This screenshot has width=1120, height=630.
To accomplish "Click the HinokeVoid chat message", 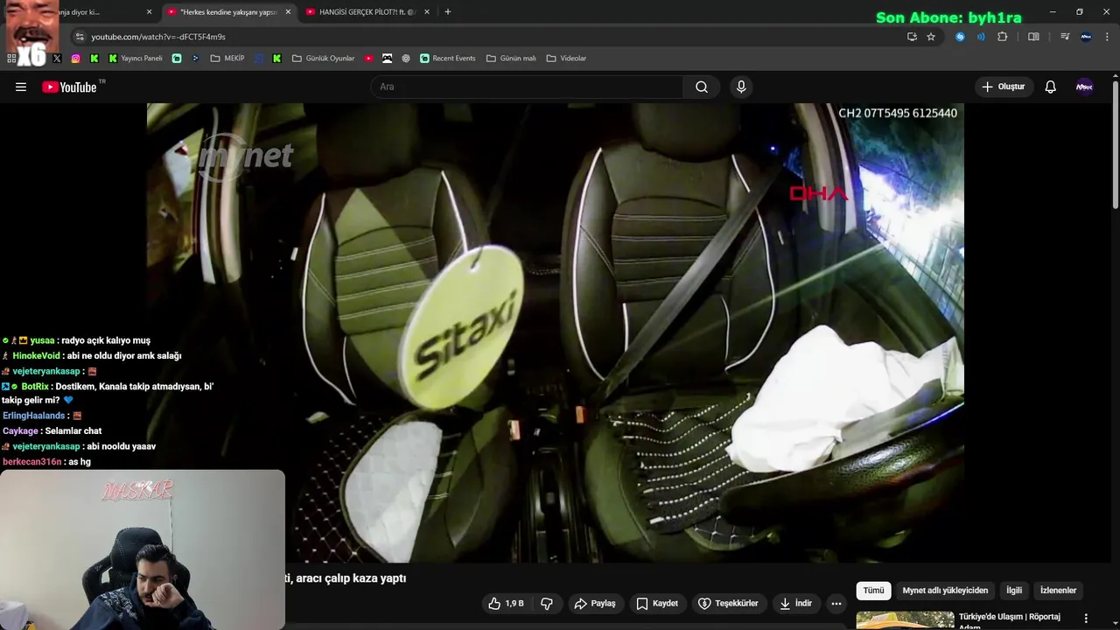I will click(91, 356).
